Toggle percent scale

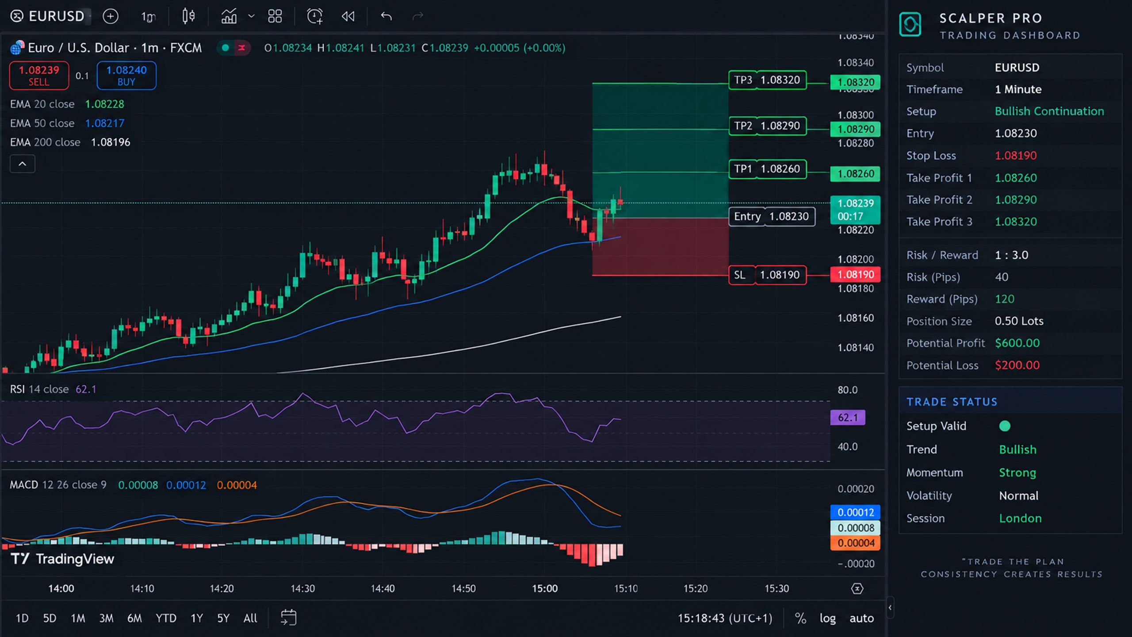[800, 618]
